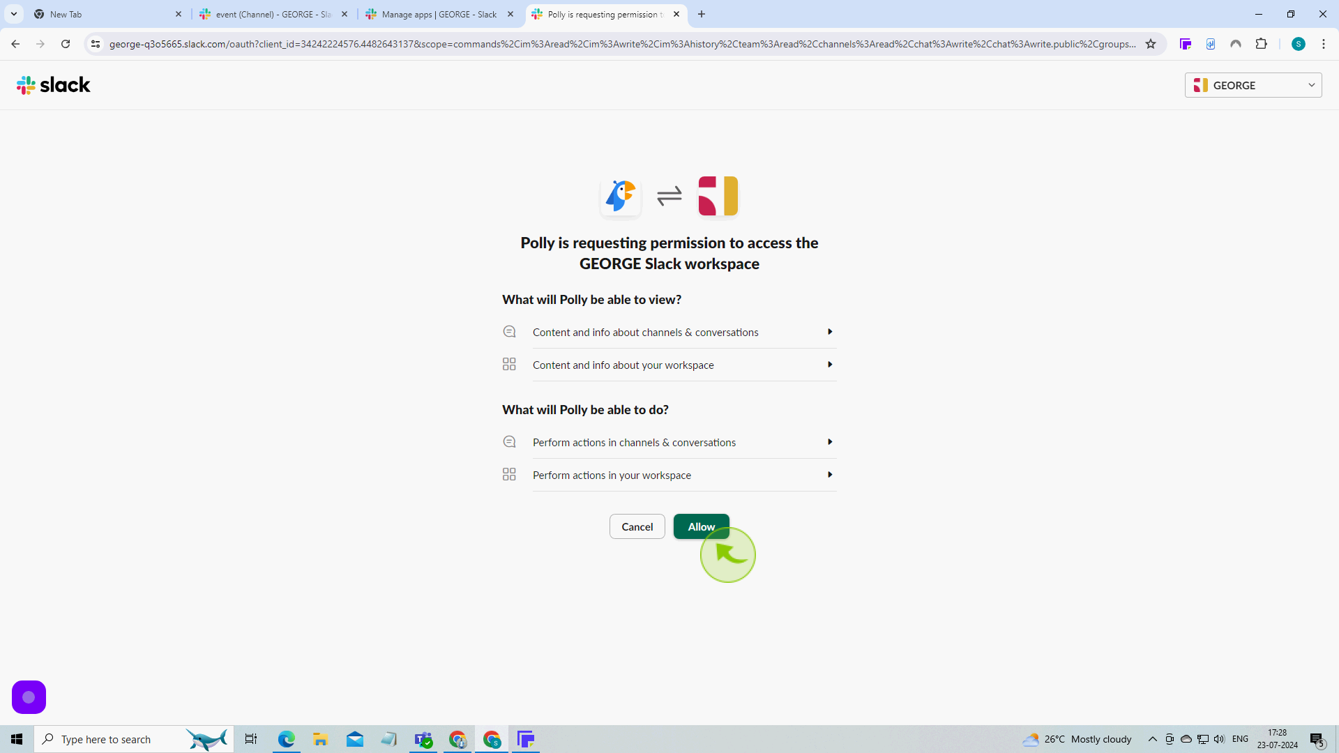This screenshot has width=1339, height=753.
Task: Open the clock and date 17:28
Action: (x=1278, y=739)
